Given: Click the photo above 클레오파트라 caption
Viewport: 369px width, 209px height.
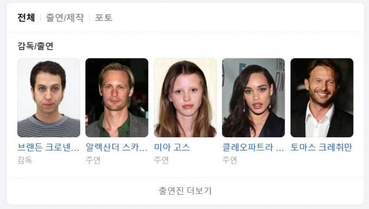Looking at the screenshot, I should 254,98.
